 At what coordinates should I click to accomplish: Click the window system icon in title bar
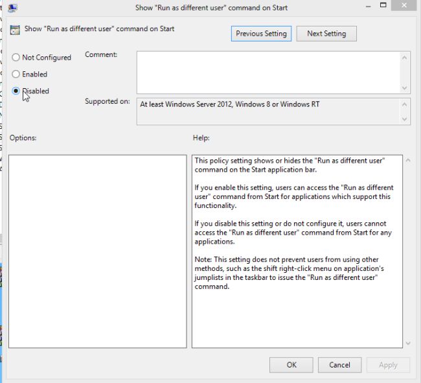click(12, 8)
